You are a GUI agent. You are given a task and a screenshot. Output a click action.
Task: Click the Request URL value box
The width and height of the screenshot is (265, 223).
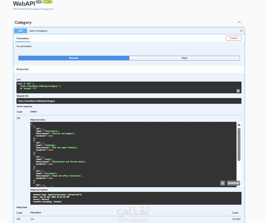tap(129, 101)
